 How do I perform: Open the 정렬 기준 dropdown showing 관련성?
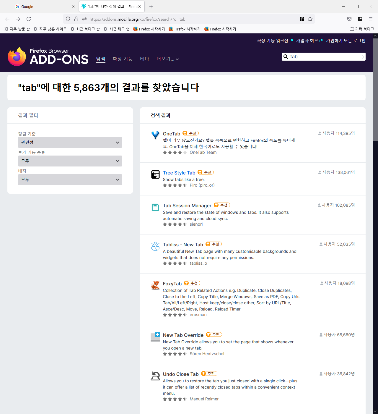pyautogui.click(x=70, y=143)
